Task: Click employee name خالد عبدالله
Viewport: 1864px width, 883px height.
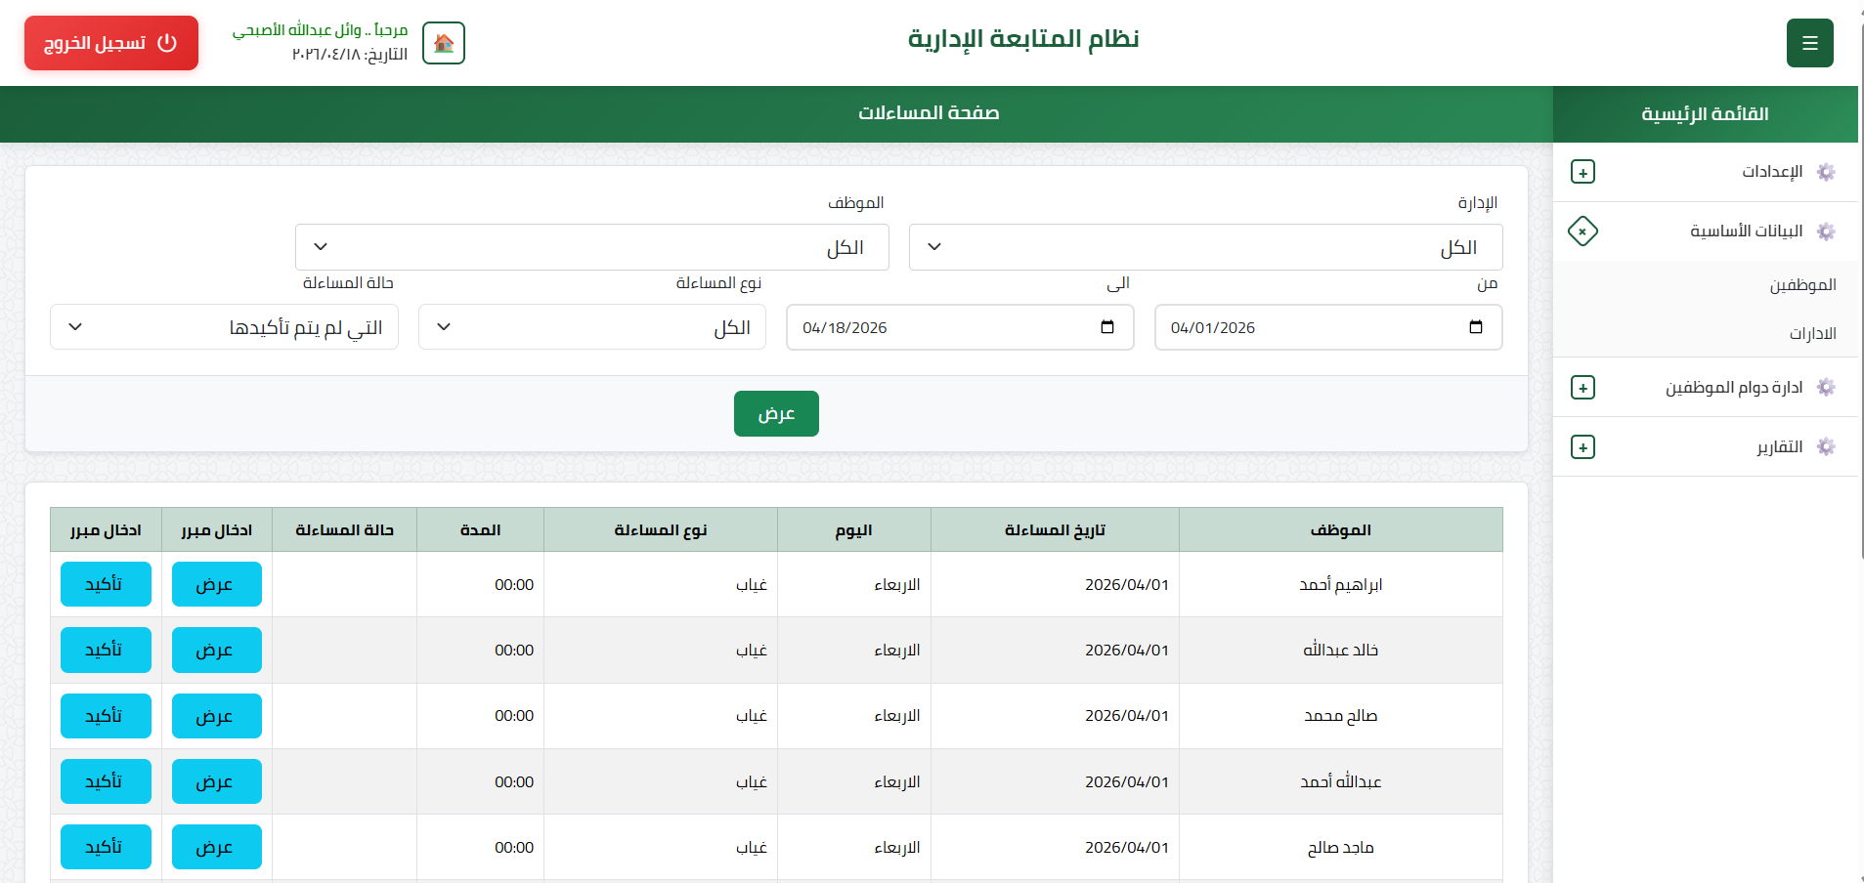Action: point(1340,650)
